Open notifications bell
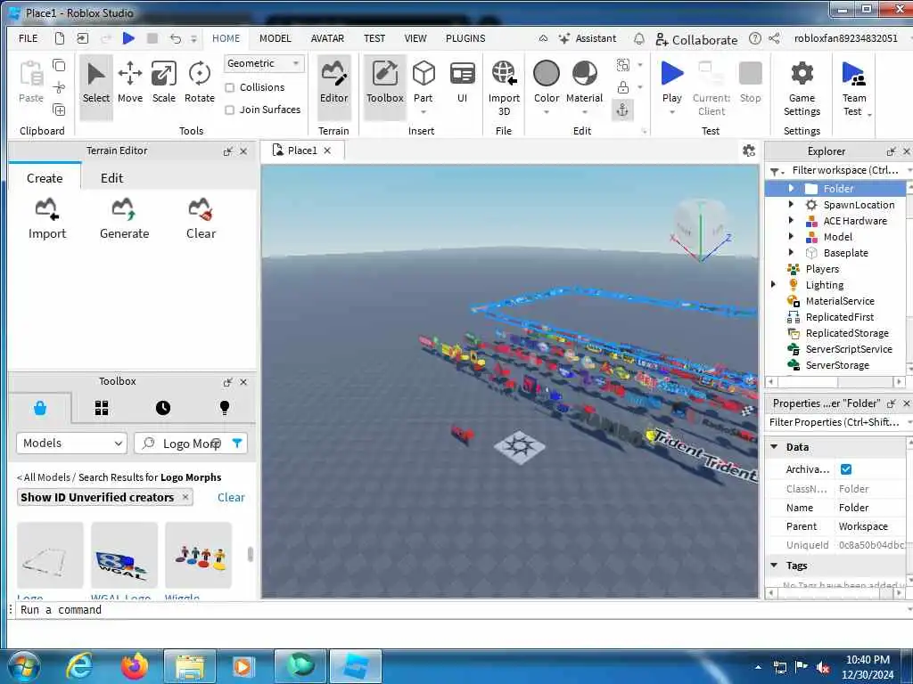The image size is (913, 684). pos(638,39)
